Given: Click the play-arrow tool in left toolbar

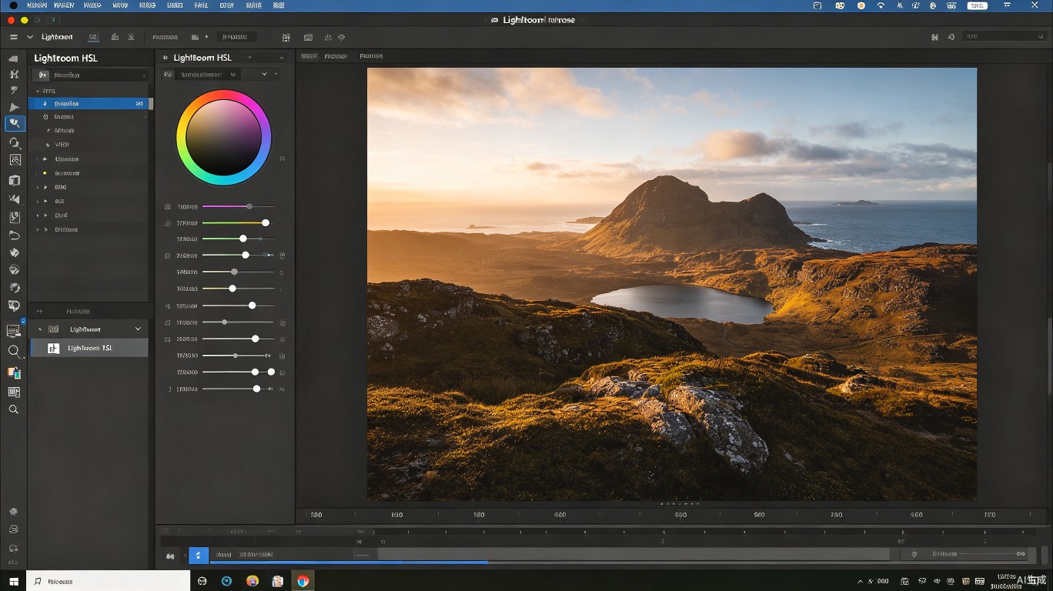Looking at the screenshot, I should (14, 107).
